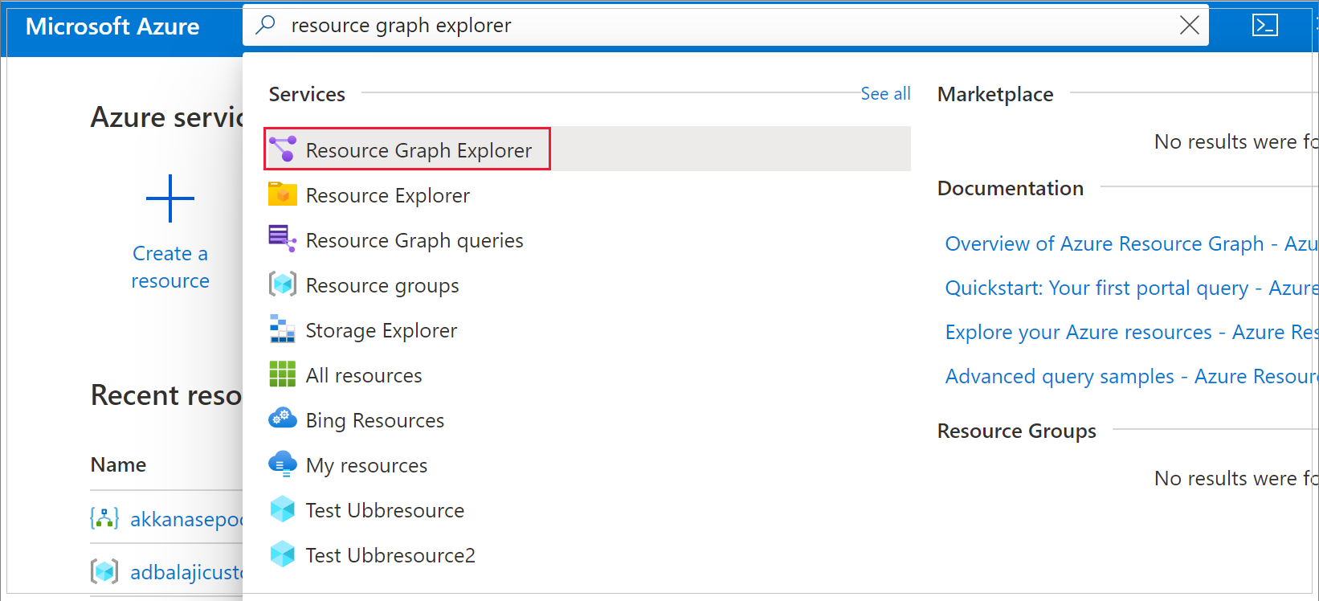Screen dimensions: 1319x601
Task: Open adbalajicust recent resource link
Action: (x=186, y=572)
